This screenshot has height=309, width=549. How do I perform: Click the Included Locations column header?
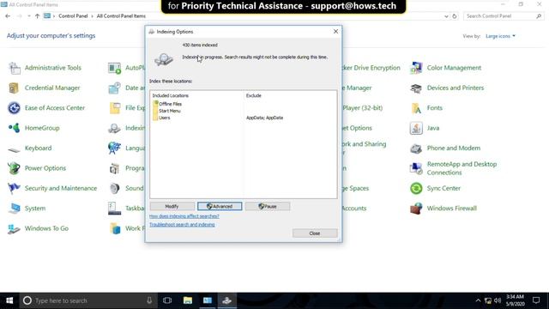click(171, 95)
